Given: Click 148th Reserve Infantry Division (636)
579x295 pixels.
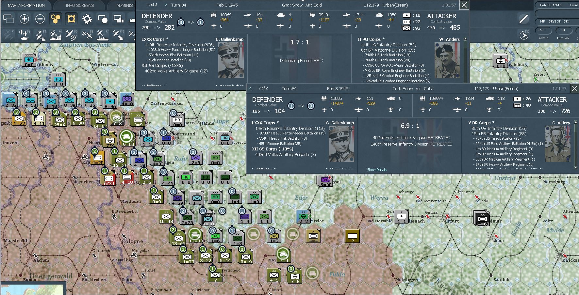Looking at the screenshot, I should click(x=179, y=45).
